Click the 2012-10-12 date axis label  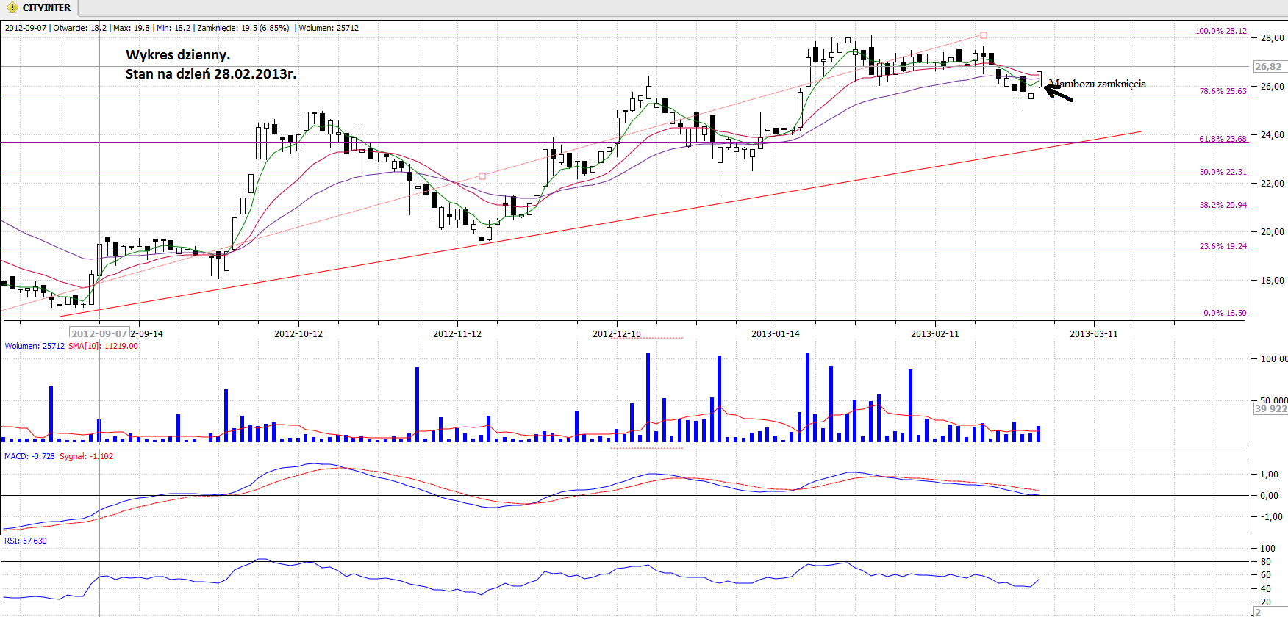(x=298, y=334)
